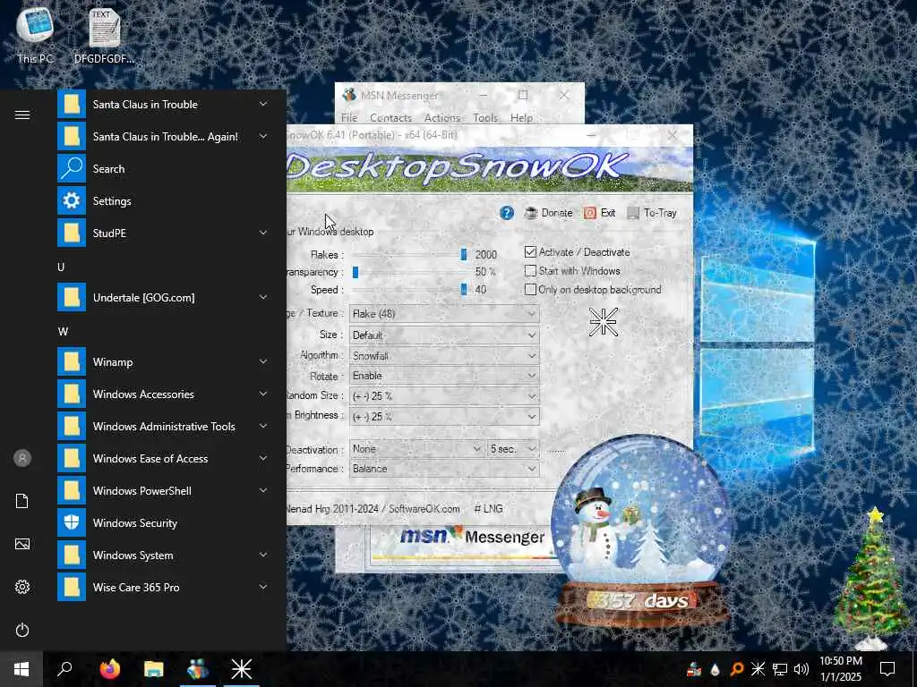Expand the Winamp folder
This screenshot has height=687, width=917.
[163, 362]
